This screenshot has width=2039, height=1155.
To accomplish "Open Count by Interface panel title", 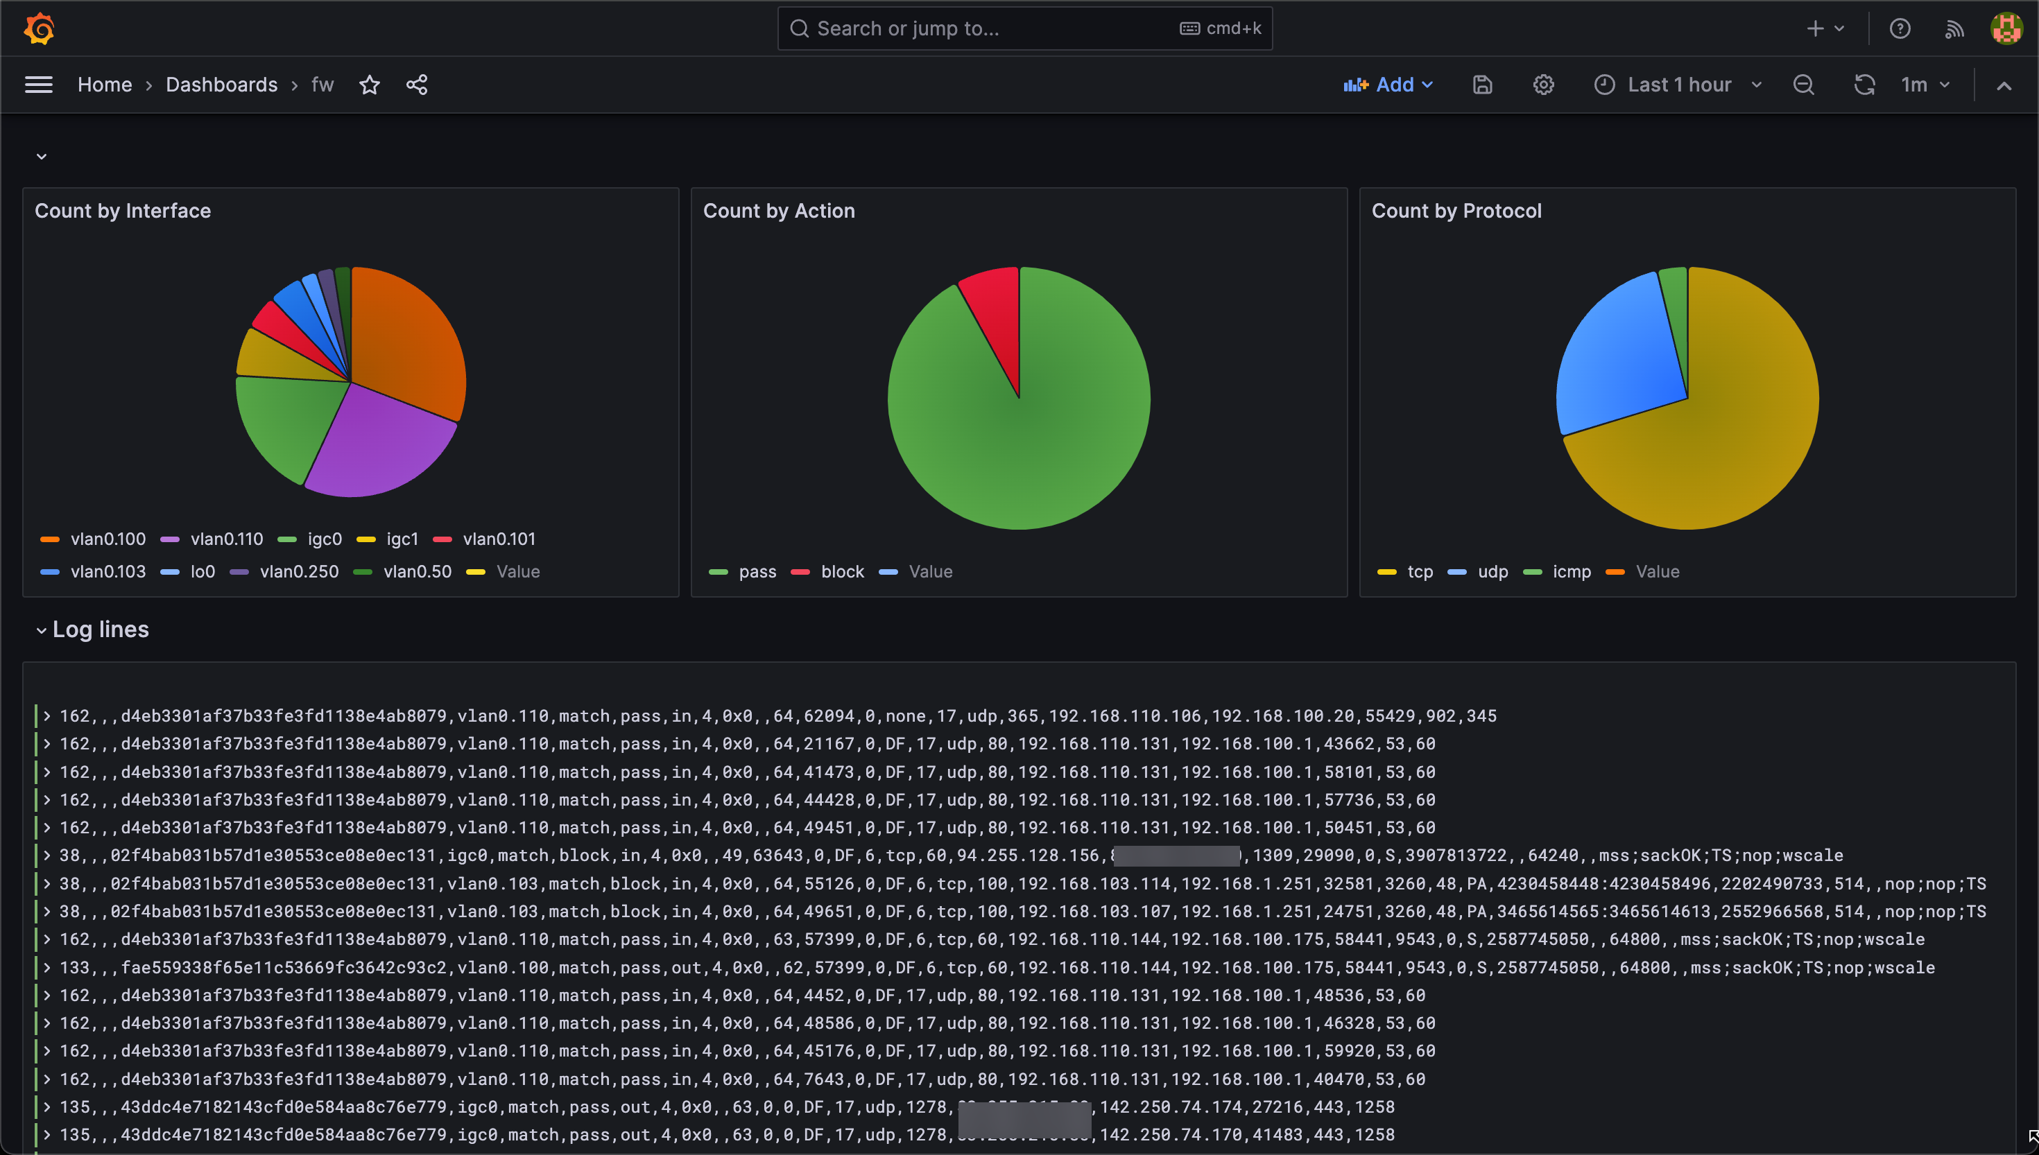I will (x=123, y=211).
